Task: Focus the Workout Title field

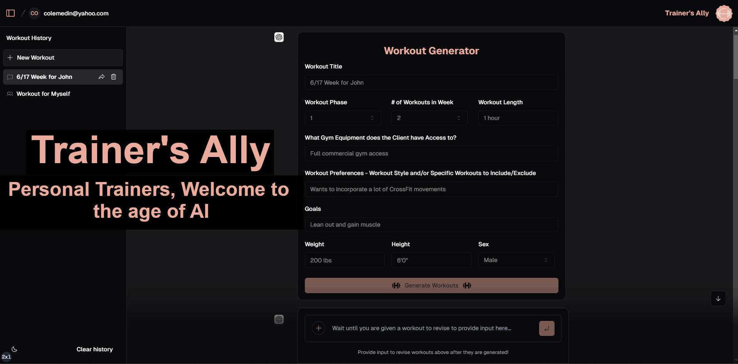Action: (431, 82)
